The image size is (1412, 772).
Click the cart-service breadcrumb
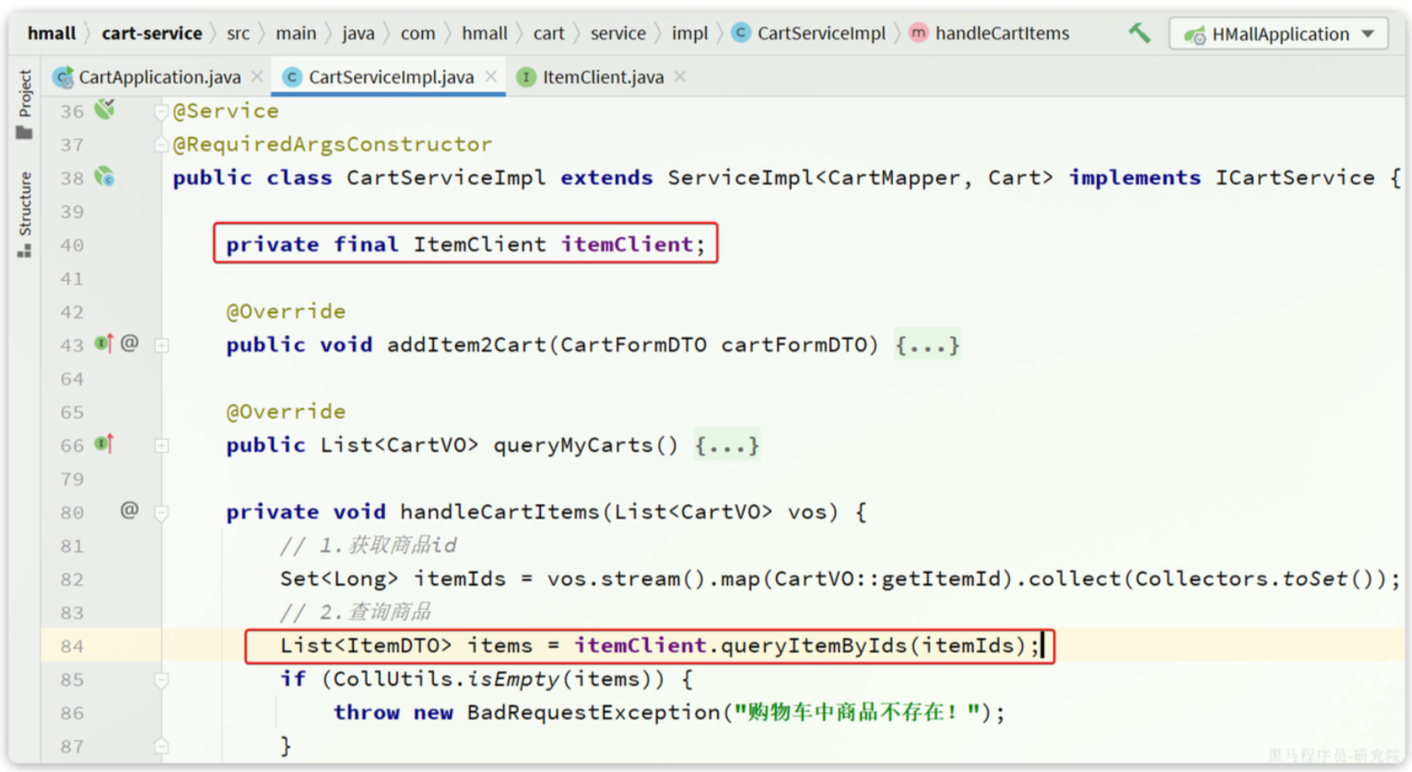[151, 33]
